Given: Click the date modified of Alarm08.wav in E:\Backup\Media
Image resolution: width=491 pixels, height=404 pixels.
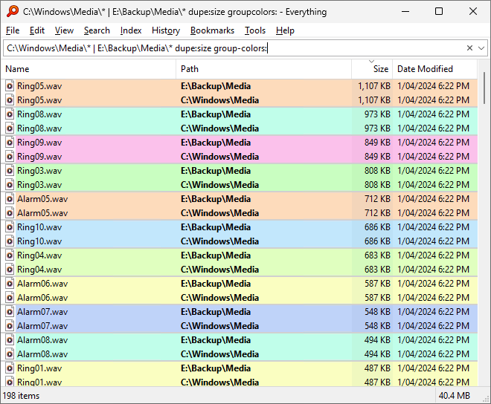Looking at the screenshot, I should pyautogui.click(x=434, y=340).
